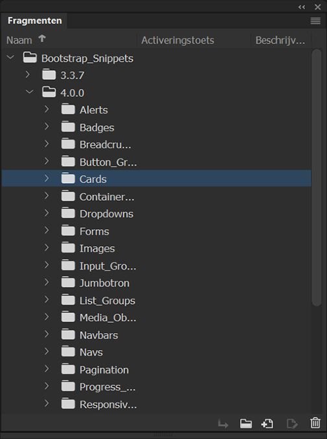Click the new snippet folder icon
The width and height of the screenshot is (327, 439).
coord(246,423)
